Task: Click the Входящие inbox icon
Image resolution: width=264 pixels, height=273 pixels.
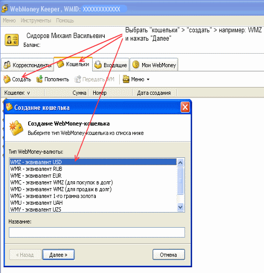Action: (x=98, y=65)
